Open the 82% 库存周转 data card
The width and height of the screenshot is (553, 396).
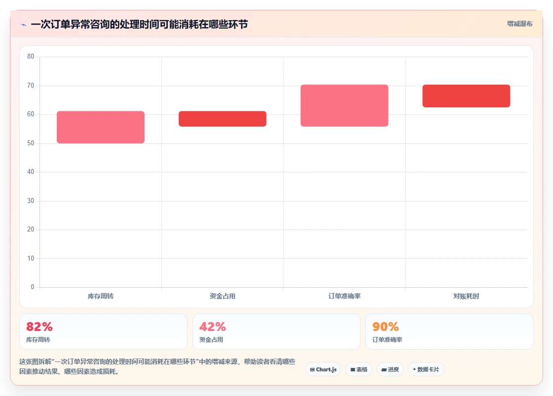tap(103, 331)
